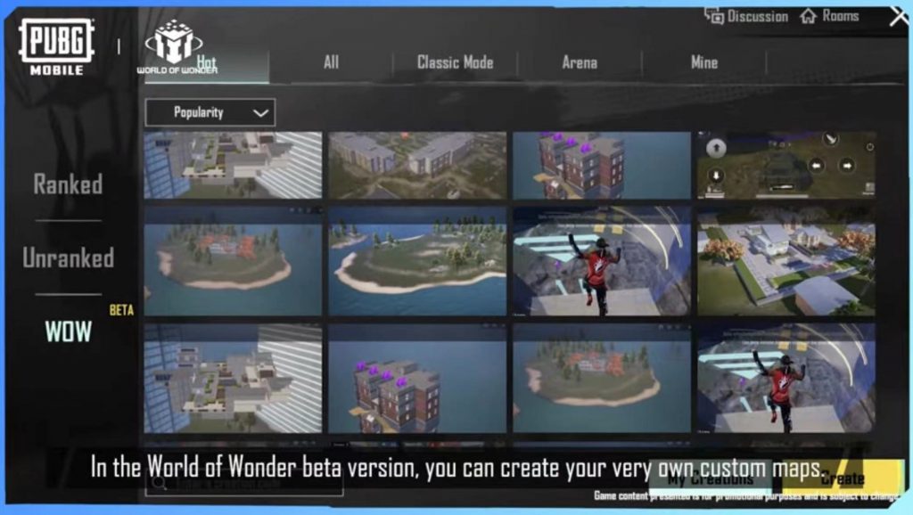
Task: Open the top-row red brick building map
Action: click(x=602, y=165)
